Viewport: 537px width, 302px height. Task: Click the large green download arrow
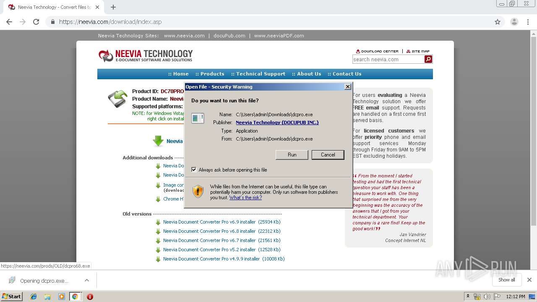[158, 141]
